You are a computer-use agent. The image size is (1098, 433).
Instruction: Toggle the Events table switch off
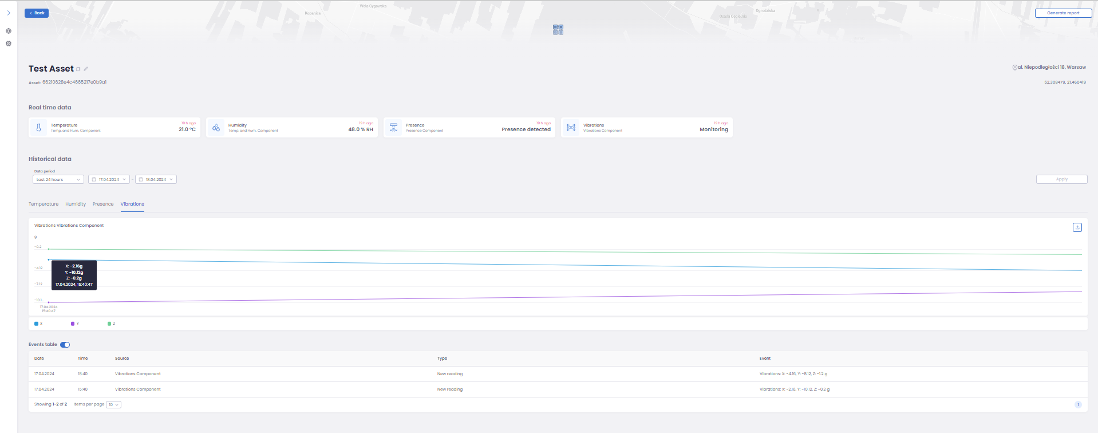(x=65, y=345)
